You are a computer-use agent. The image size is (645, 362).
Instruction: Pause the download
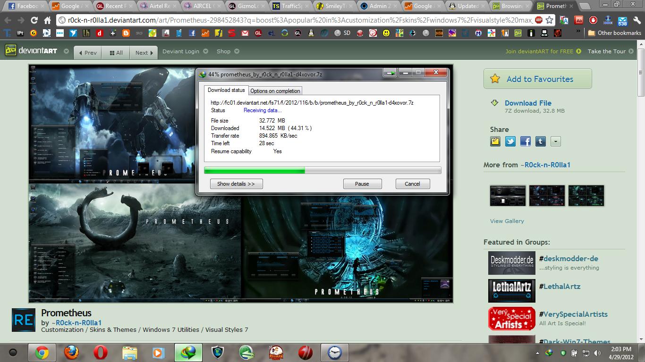(x=362, y=184)
